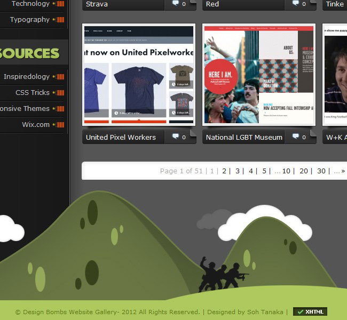
Task: Open the Typography category link
Action: pos(30,19)
